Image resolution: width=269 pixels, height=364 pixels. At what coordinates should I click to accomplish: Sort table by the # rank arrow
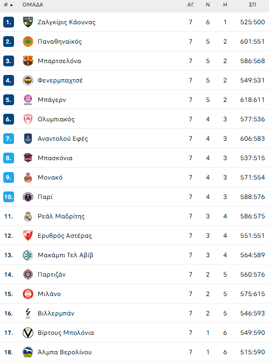8,5
